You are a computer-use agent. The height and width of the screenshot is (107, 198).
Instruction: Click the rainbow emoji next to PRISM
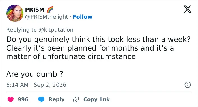[x=50, y=10]
